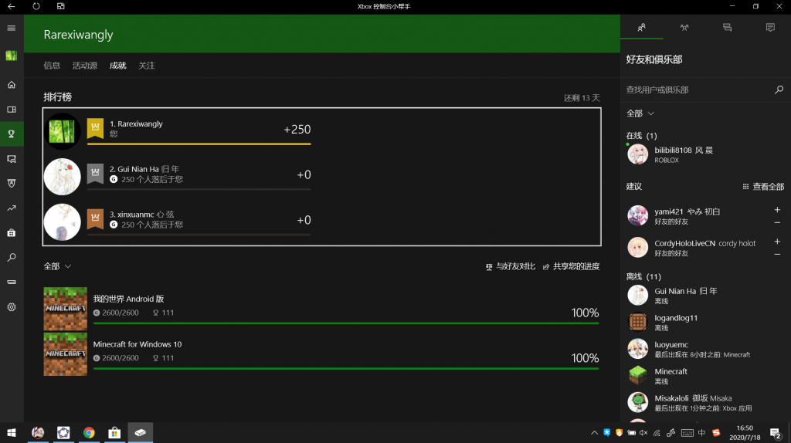This screenshot has height=443, width=791.
Task: Open friend luoyuemc
Action: 705,349
